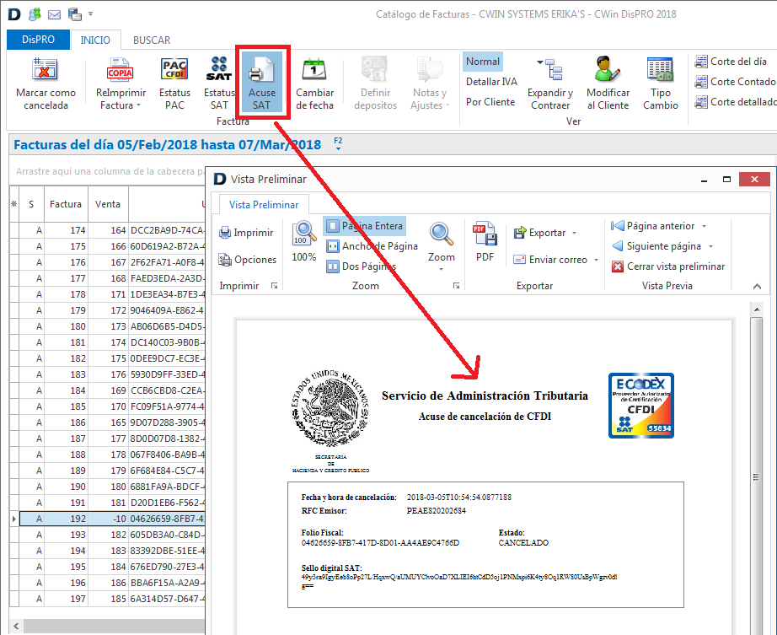
Task: Click the Estatus SAT icon
Action: click(219, 71)
